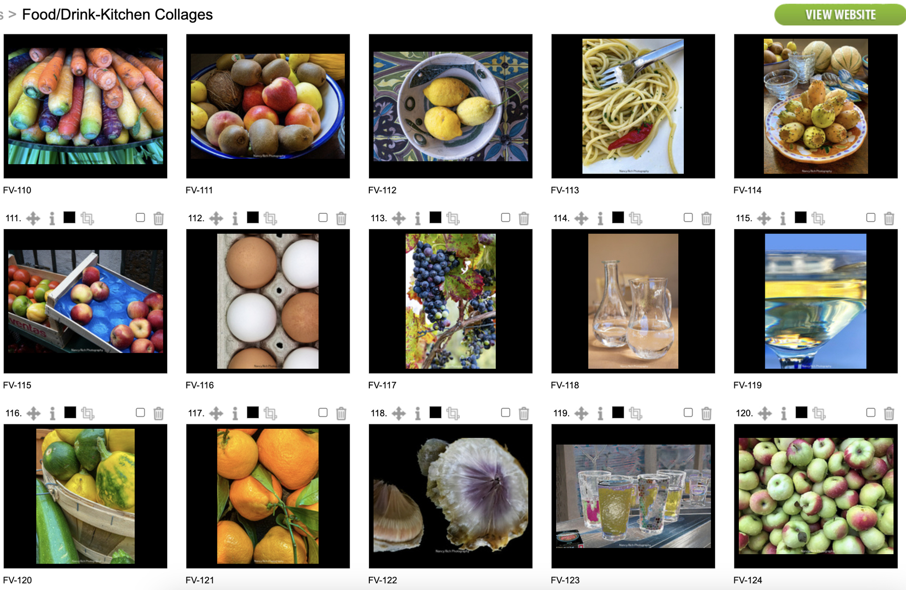This screenshot has height=590, width=906.
Task: Toggle checkbox for image 120
Action: coord(871,413)
